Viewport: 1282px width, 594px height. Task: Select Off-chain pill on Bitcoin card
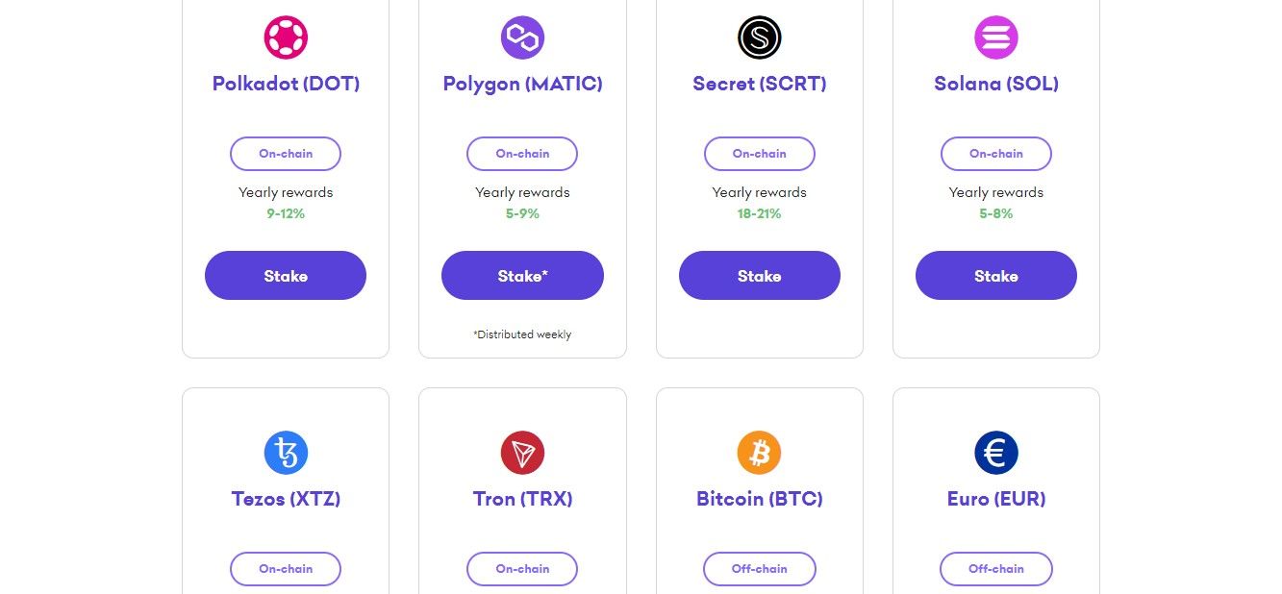759,569
